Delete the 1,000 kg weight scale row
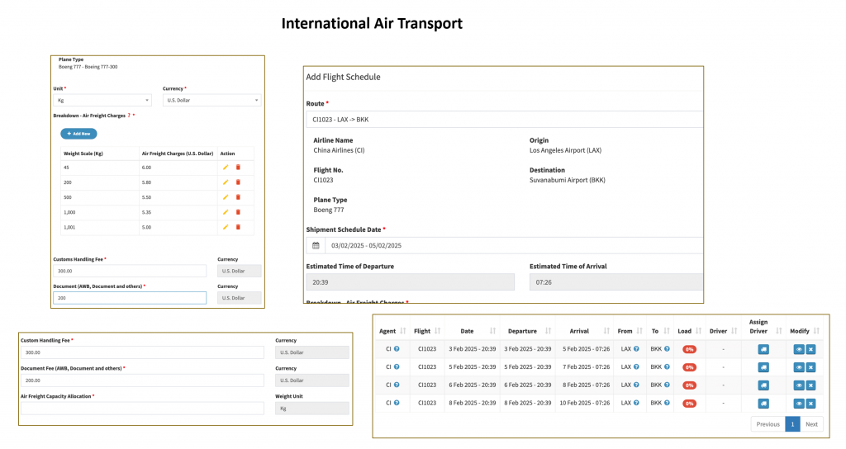Viewport: 846px width, 449px height. click(x=238, y=212)
